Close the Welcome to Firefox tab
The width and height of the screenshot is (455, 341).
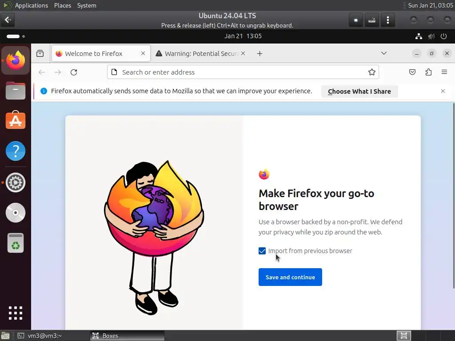(x=143, y=53)
